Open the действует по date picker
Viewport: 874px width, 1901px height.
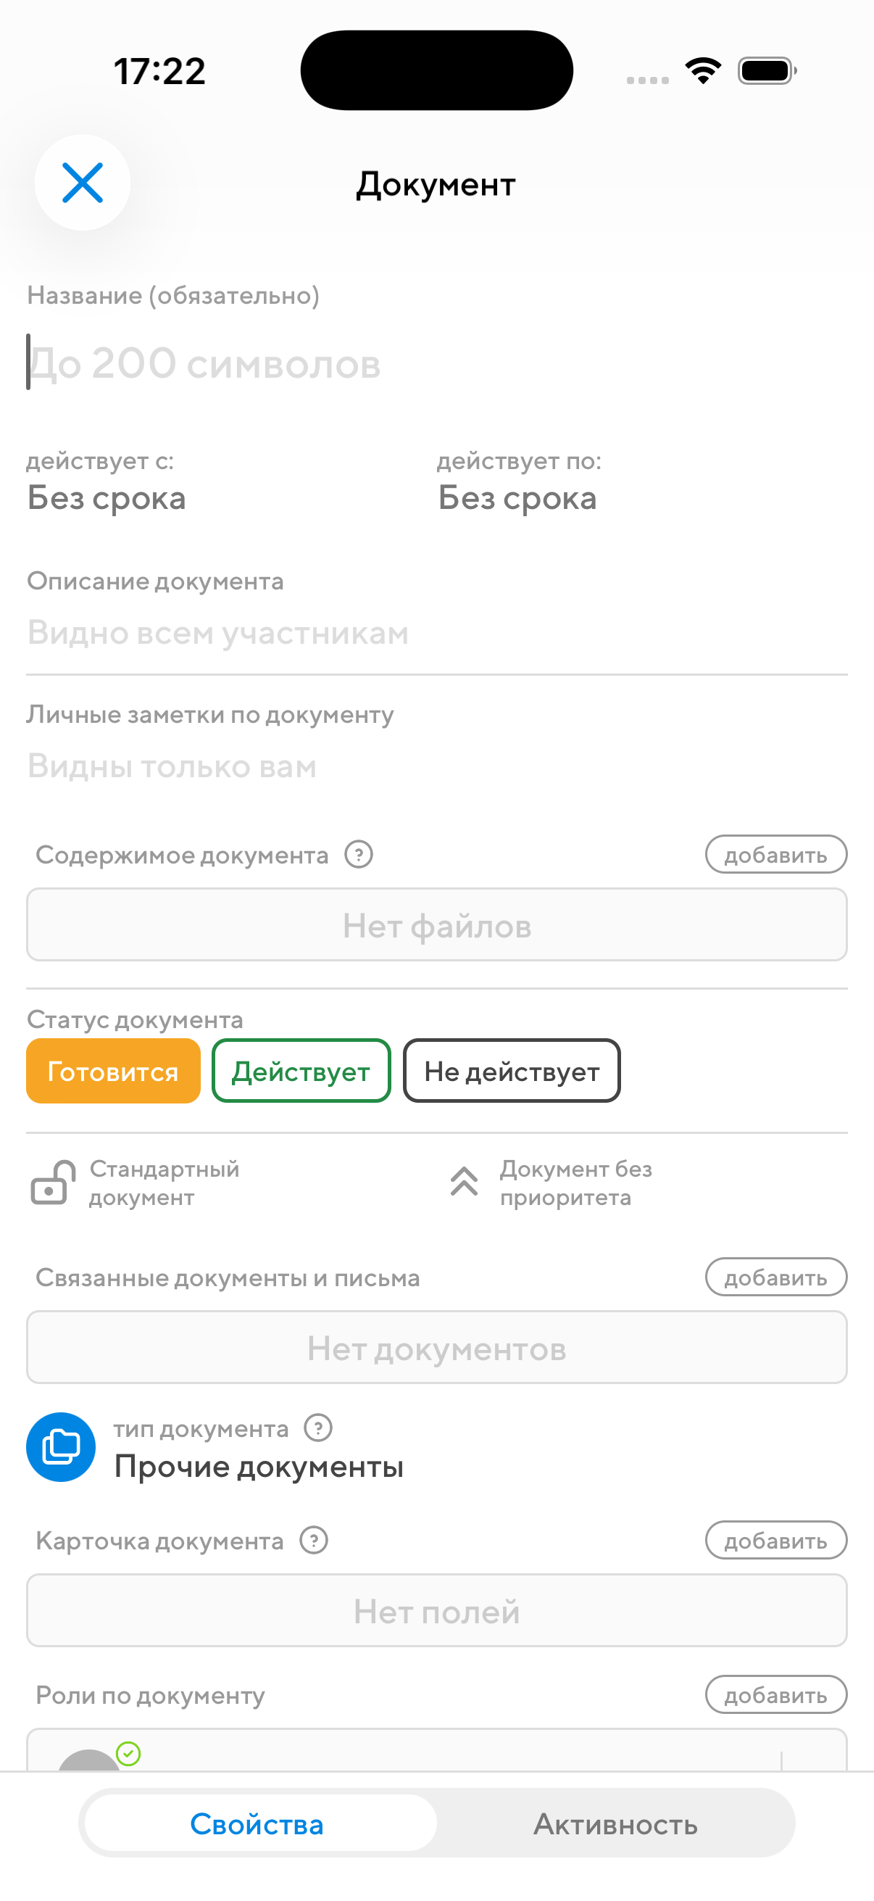pyautogui.click(x=516, y=497)
